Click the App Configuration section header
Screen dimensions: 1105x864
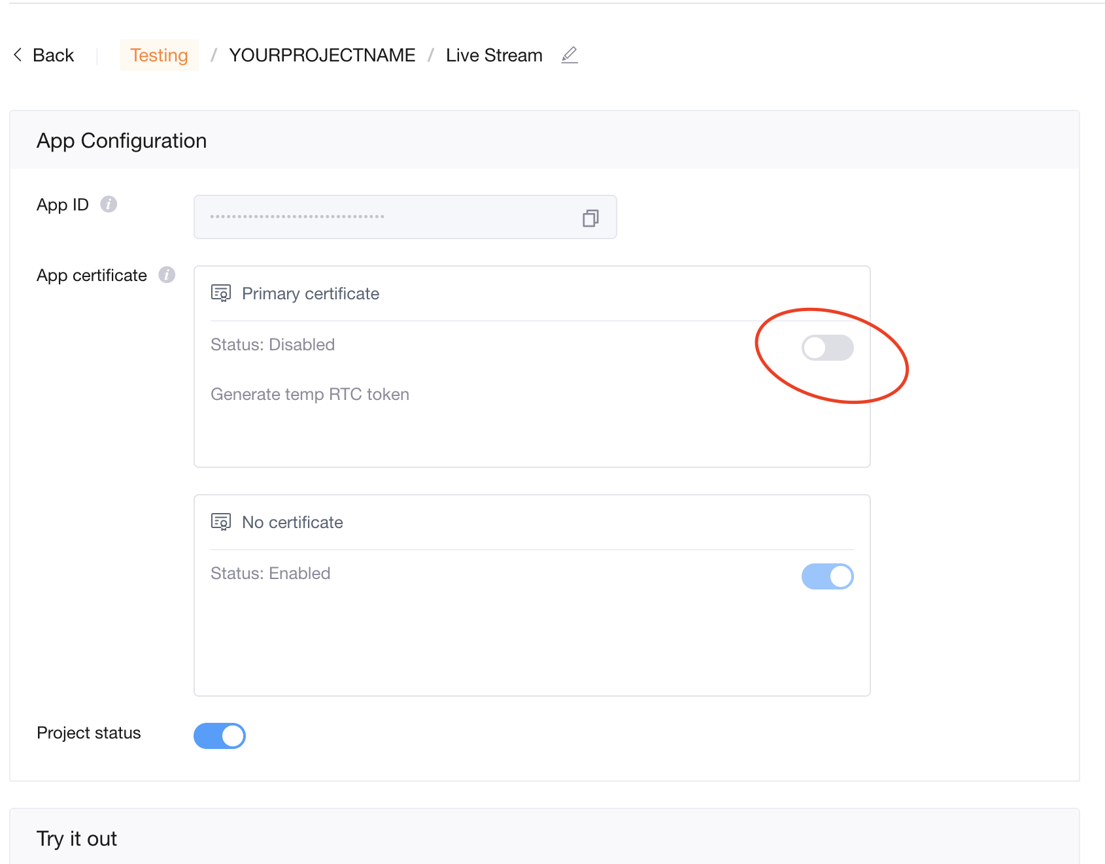click(122, 141)
